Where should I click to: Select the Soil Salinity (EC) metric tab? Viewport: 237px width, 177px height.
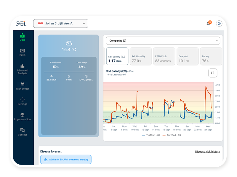(x=117, y=56)
